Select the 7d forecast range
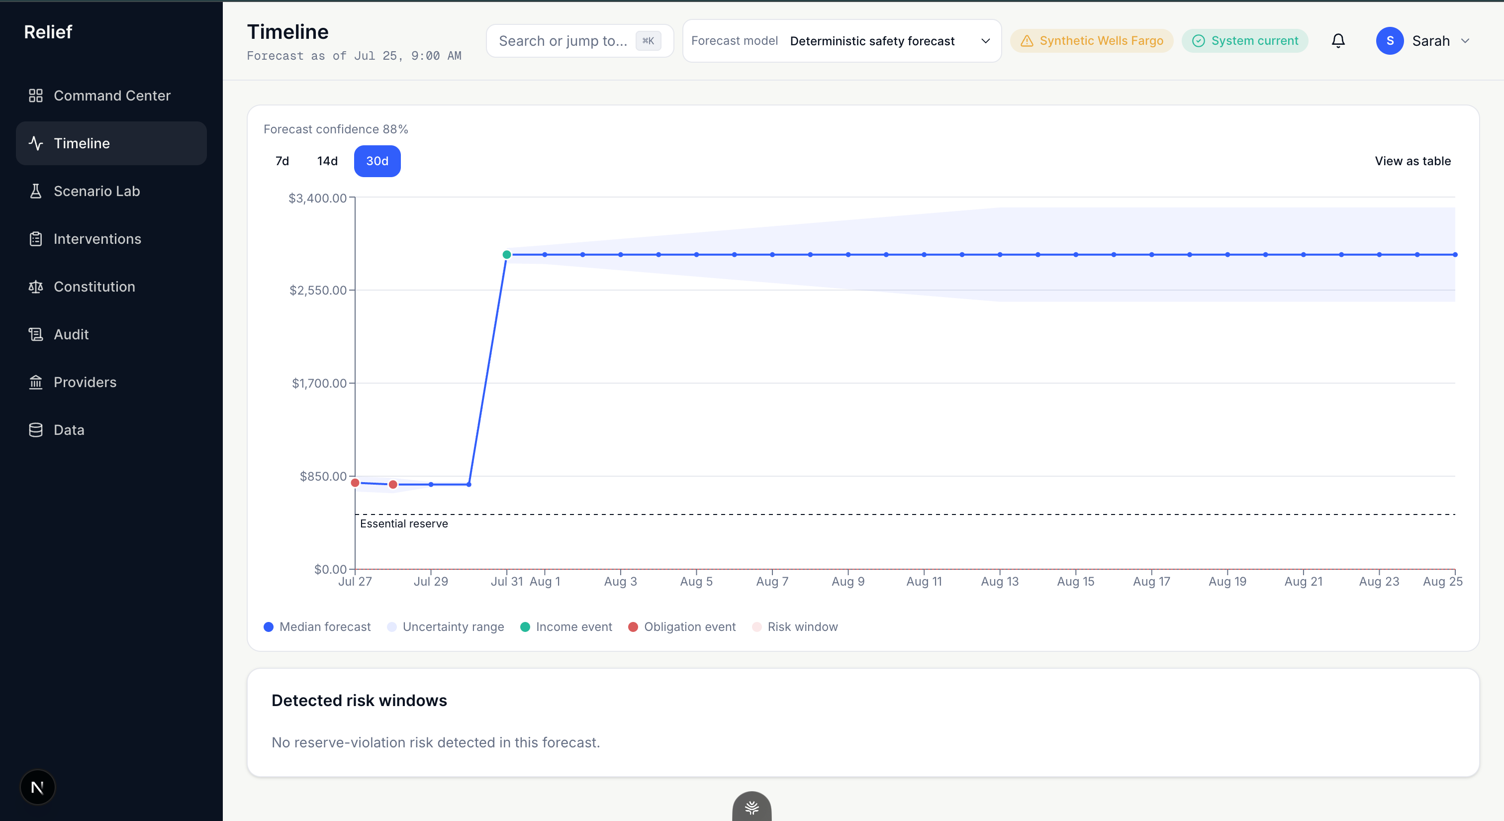 point(282,161)
